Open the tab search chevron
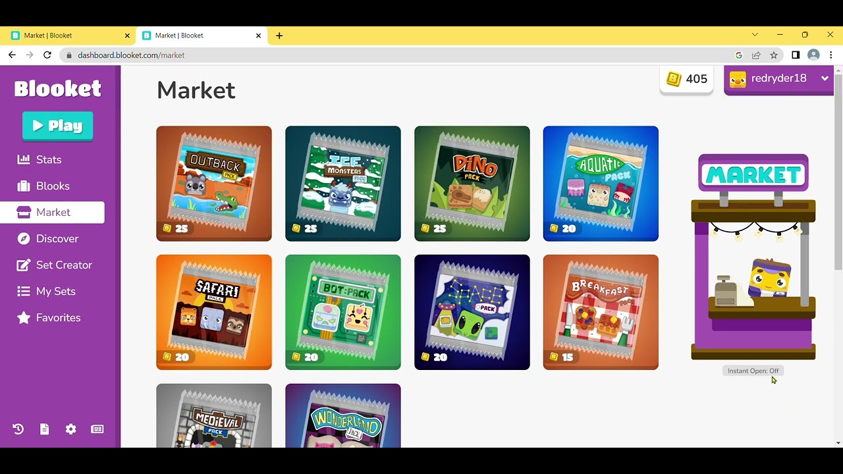843x474 pixels. [x=755, y=35]
